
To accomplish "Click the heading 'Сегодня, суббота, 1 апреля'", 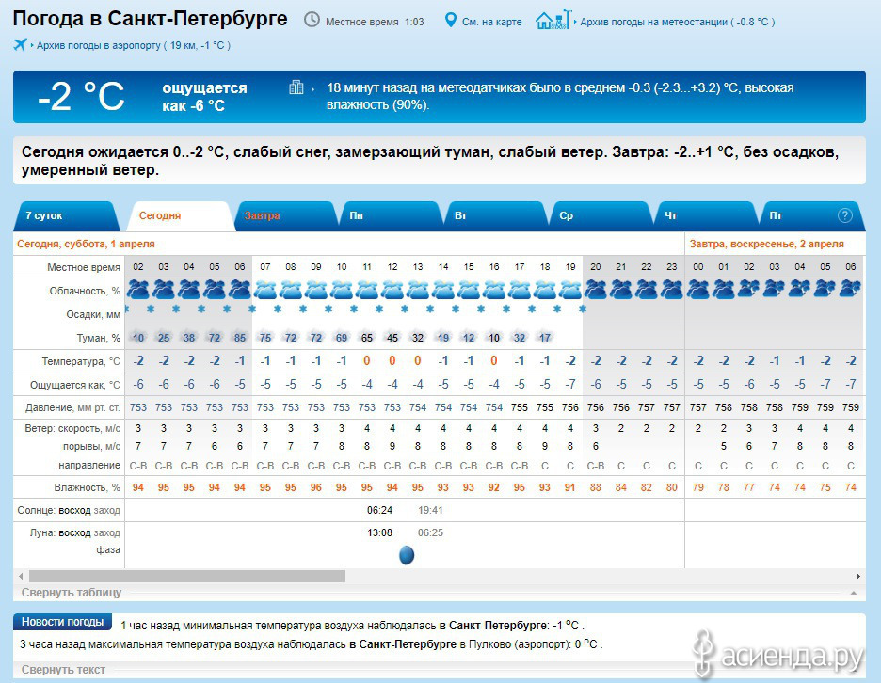I will pos(86,244).
